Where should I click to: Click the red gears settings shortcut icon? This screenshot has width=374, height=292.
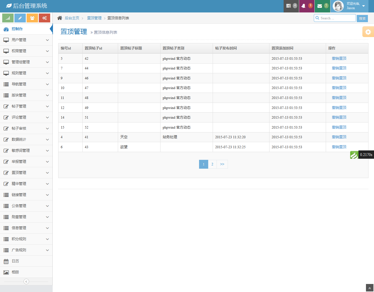pos(44,18)
